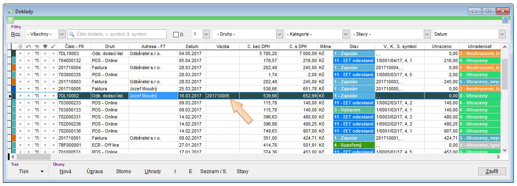Sort by the Datum column header
The height and width of the screenshot is (186, 517).
[192, 46]
